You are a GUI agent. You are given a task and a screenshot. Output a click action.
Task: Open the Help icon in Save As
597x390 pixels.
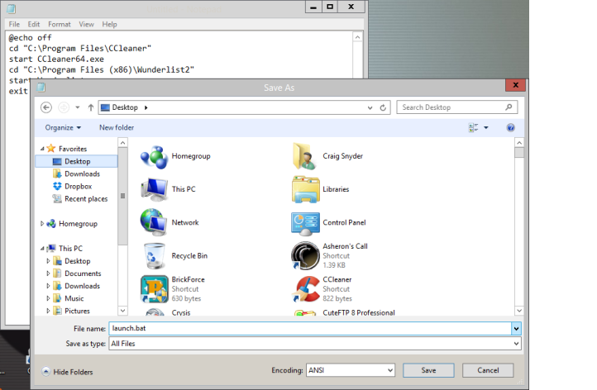coord(510,127)
